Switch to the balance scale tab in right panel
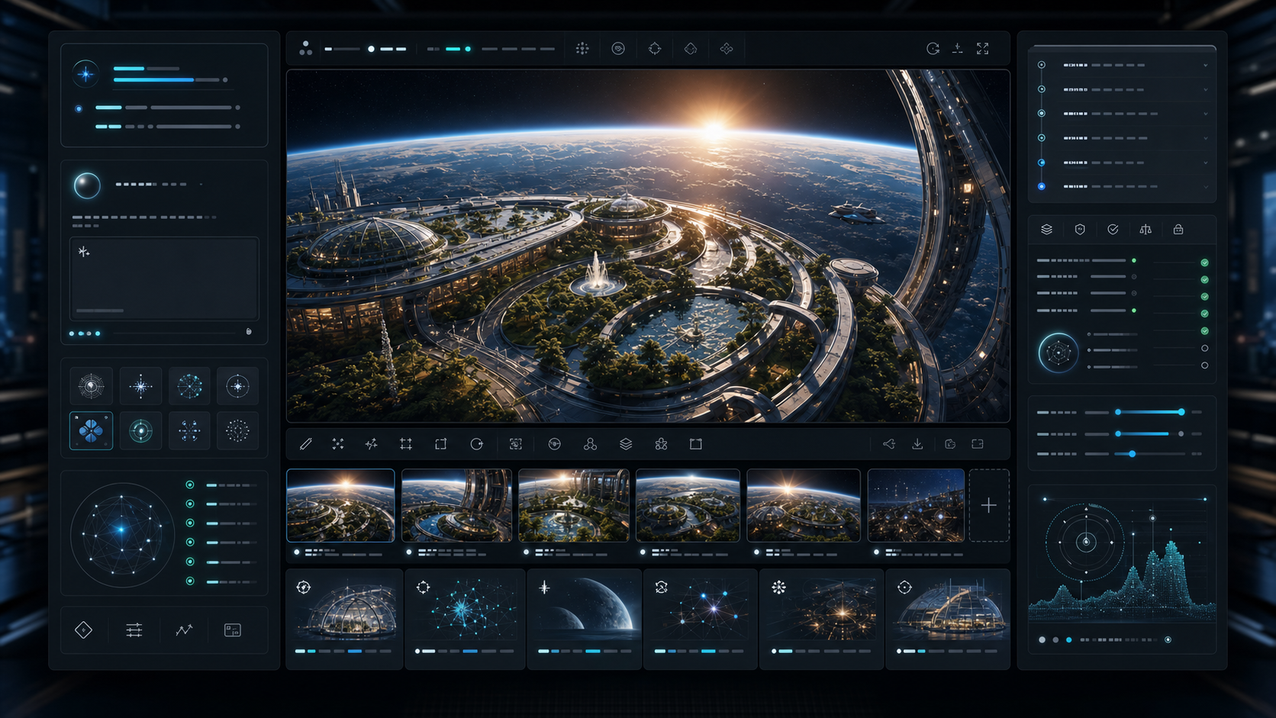This screenshot has width=1276, height=718. (1145, 230)
